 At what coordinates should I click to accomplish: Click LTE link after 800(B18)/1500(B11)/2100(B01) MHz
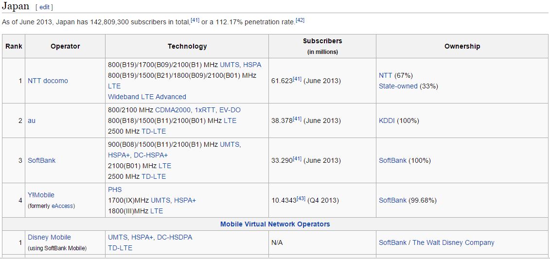click(230, 121)
